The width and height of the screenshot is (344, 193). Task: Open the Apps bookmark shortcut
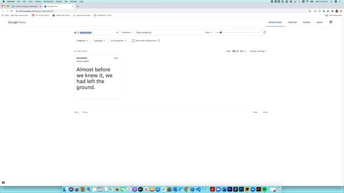[x=5, y=16]
